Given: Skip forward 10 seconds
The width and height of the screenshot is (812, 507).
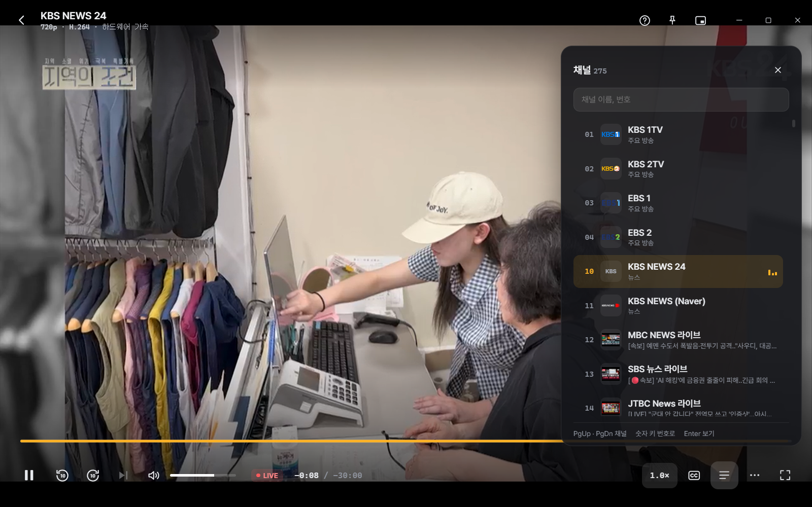Looking at the screenshot, I should coord(93,475).
